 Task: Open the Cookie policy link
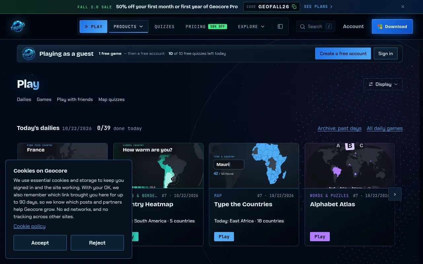(x=29, y=226)
